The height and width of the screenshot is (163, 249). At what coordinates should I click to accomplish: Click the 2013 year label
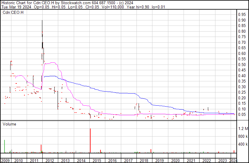[x=65, y=161]
